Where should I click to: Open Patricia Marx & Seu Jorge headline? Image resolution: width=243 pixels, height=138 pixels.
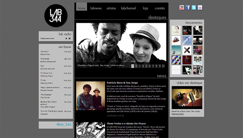coord(122,83)
